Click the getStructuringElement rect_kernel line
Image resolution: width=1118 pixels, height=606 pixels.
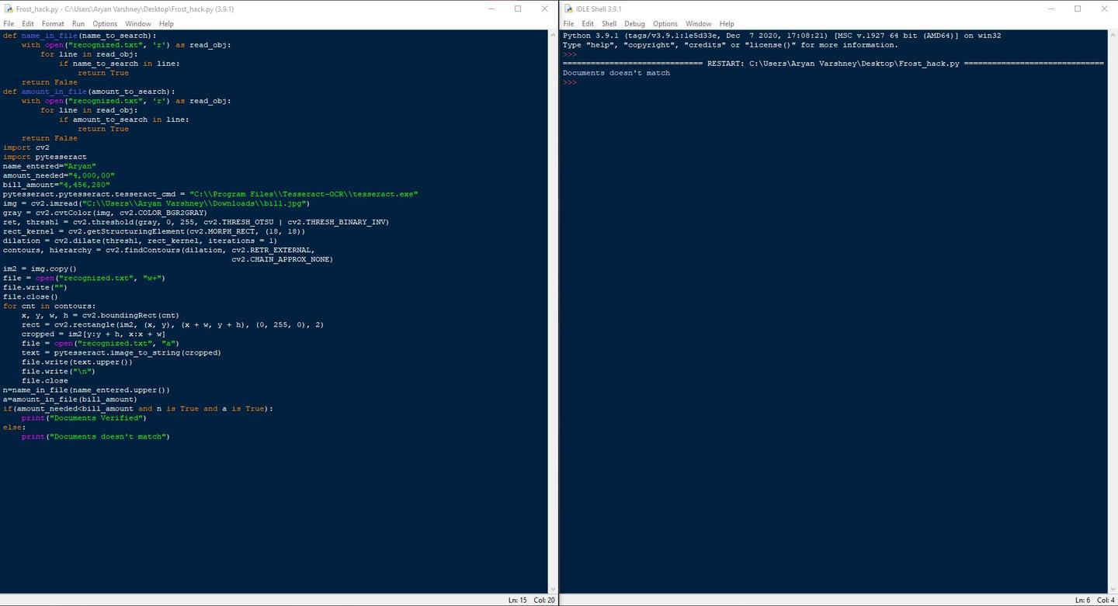click(154, 231)
